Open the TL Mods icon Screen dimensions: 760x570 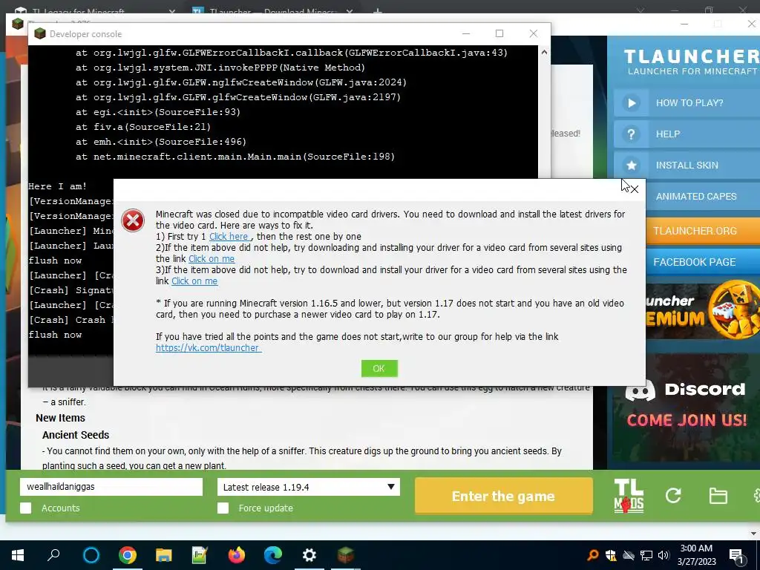point(629,496)
